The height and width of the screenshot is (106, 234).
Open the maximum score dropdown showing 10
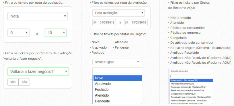tap(56, 33)
